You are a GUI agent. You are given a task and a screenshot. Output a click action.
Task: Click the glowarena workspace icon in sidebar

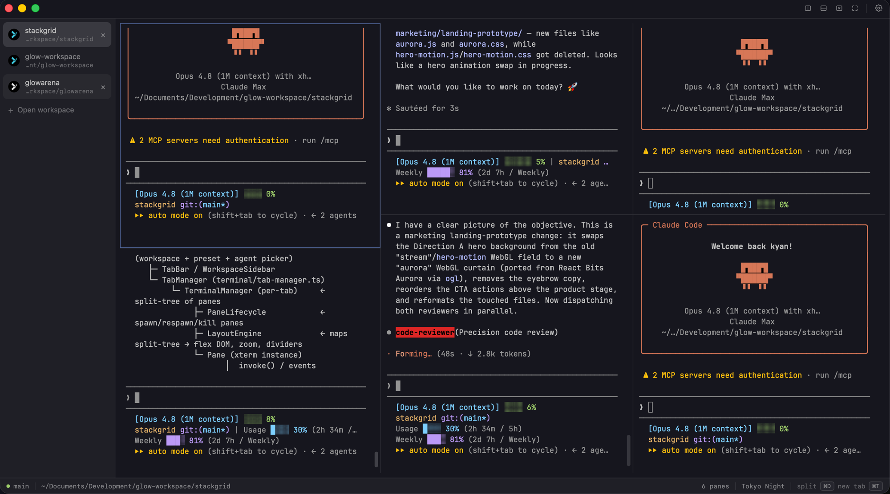click(14, 87)
